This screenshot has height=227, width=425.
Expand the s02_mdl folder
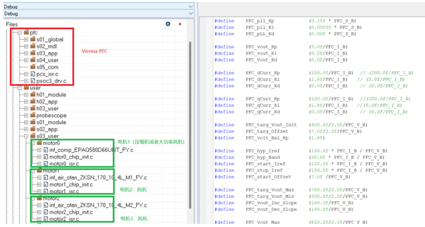coord(26,46)
